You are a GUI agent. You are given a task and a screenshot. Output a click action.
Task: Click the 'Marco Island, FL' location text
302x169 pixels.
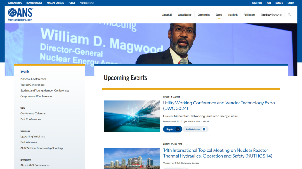coord(171,121)
